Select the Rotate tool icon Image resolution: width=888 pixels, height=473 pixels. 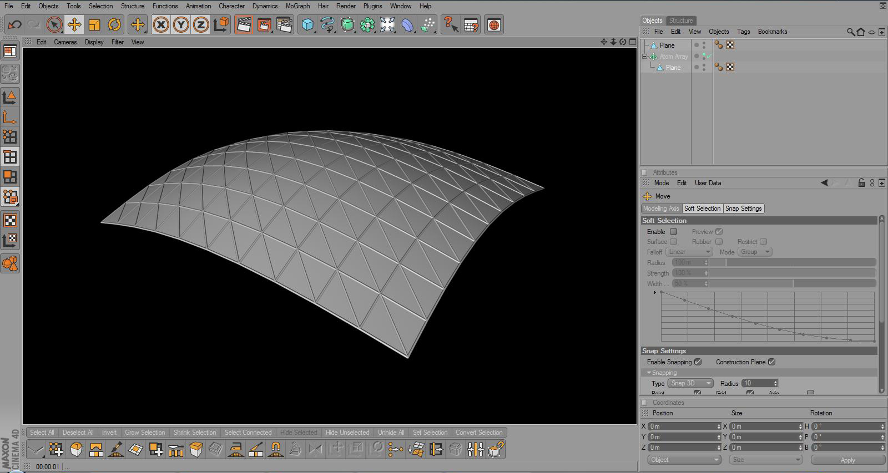(114, 24)
